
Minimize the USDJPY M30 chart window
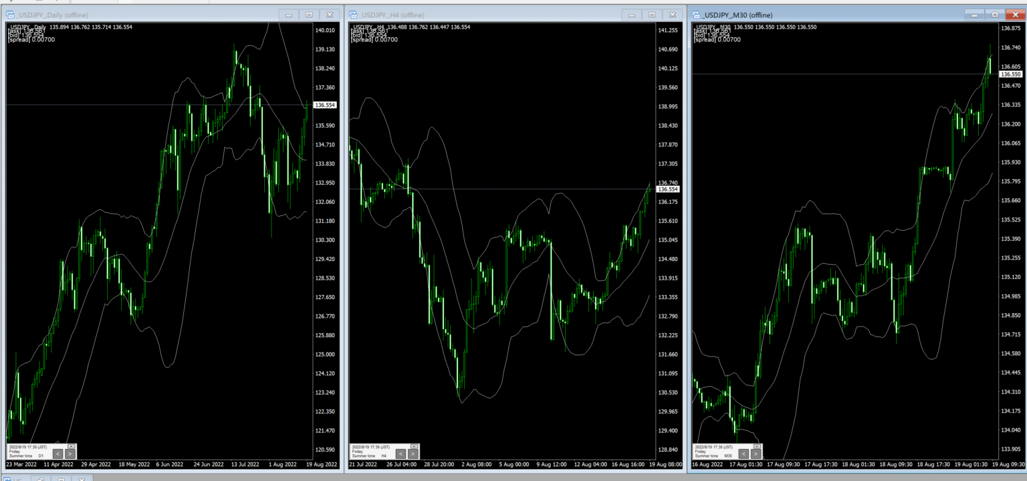click(974, 14)
